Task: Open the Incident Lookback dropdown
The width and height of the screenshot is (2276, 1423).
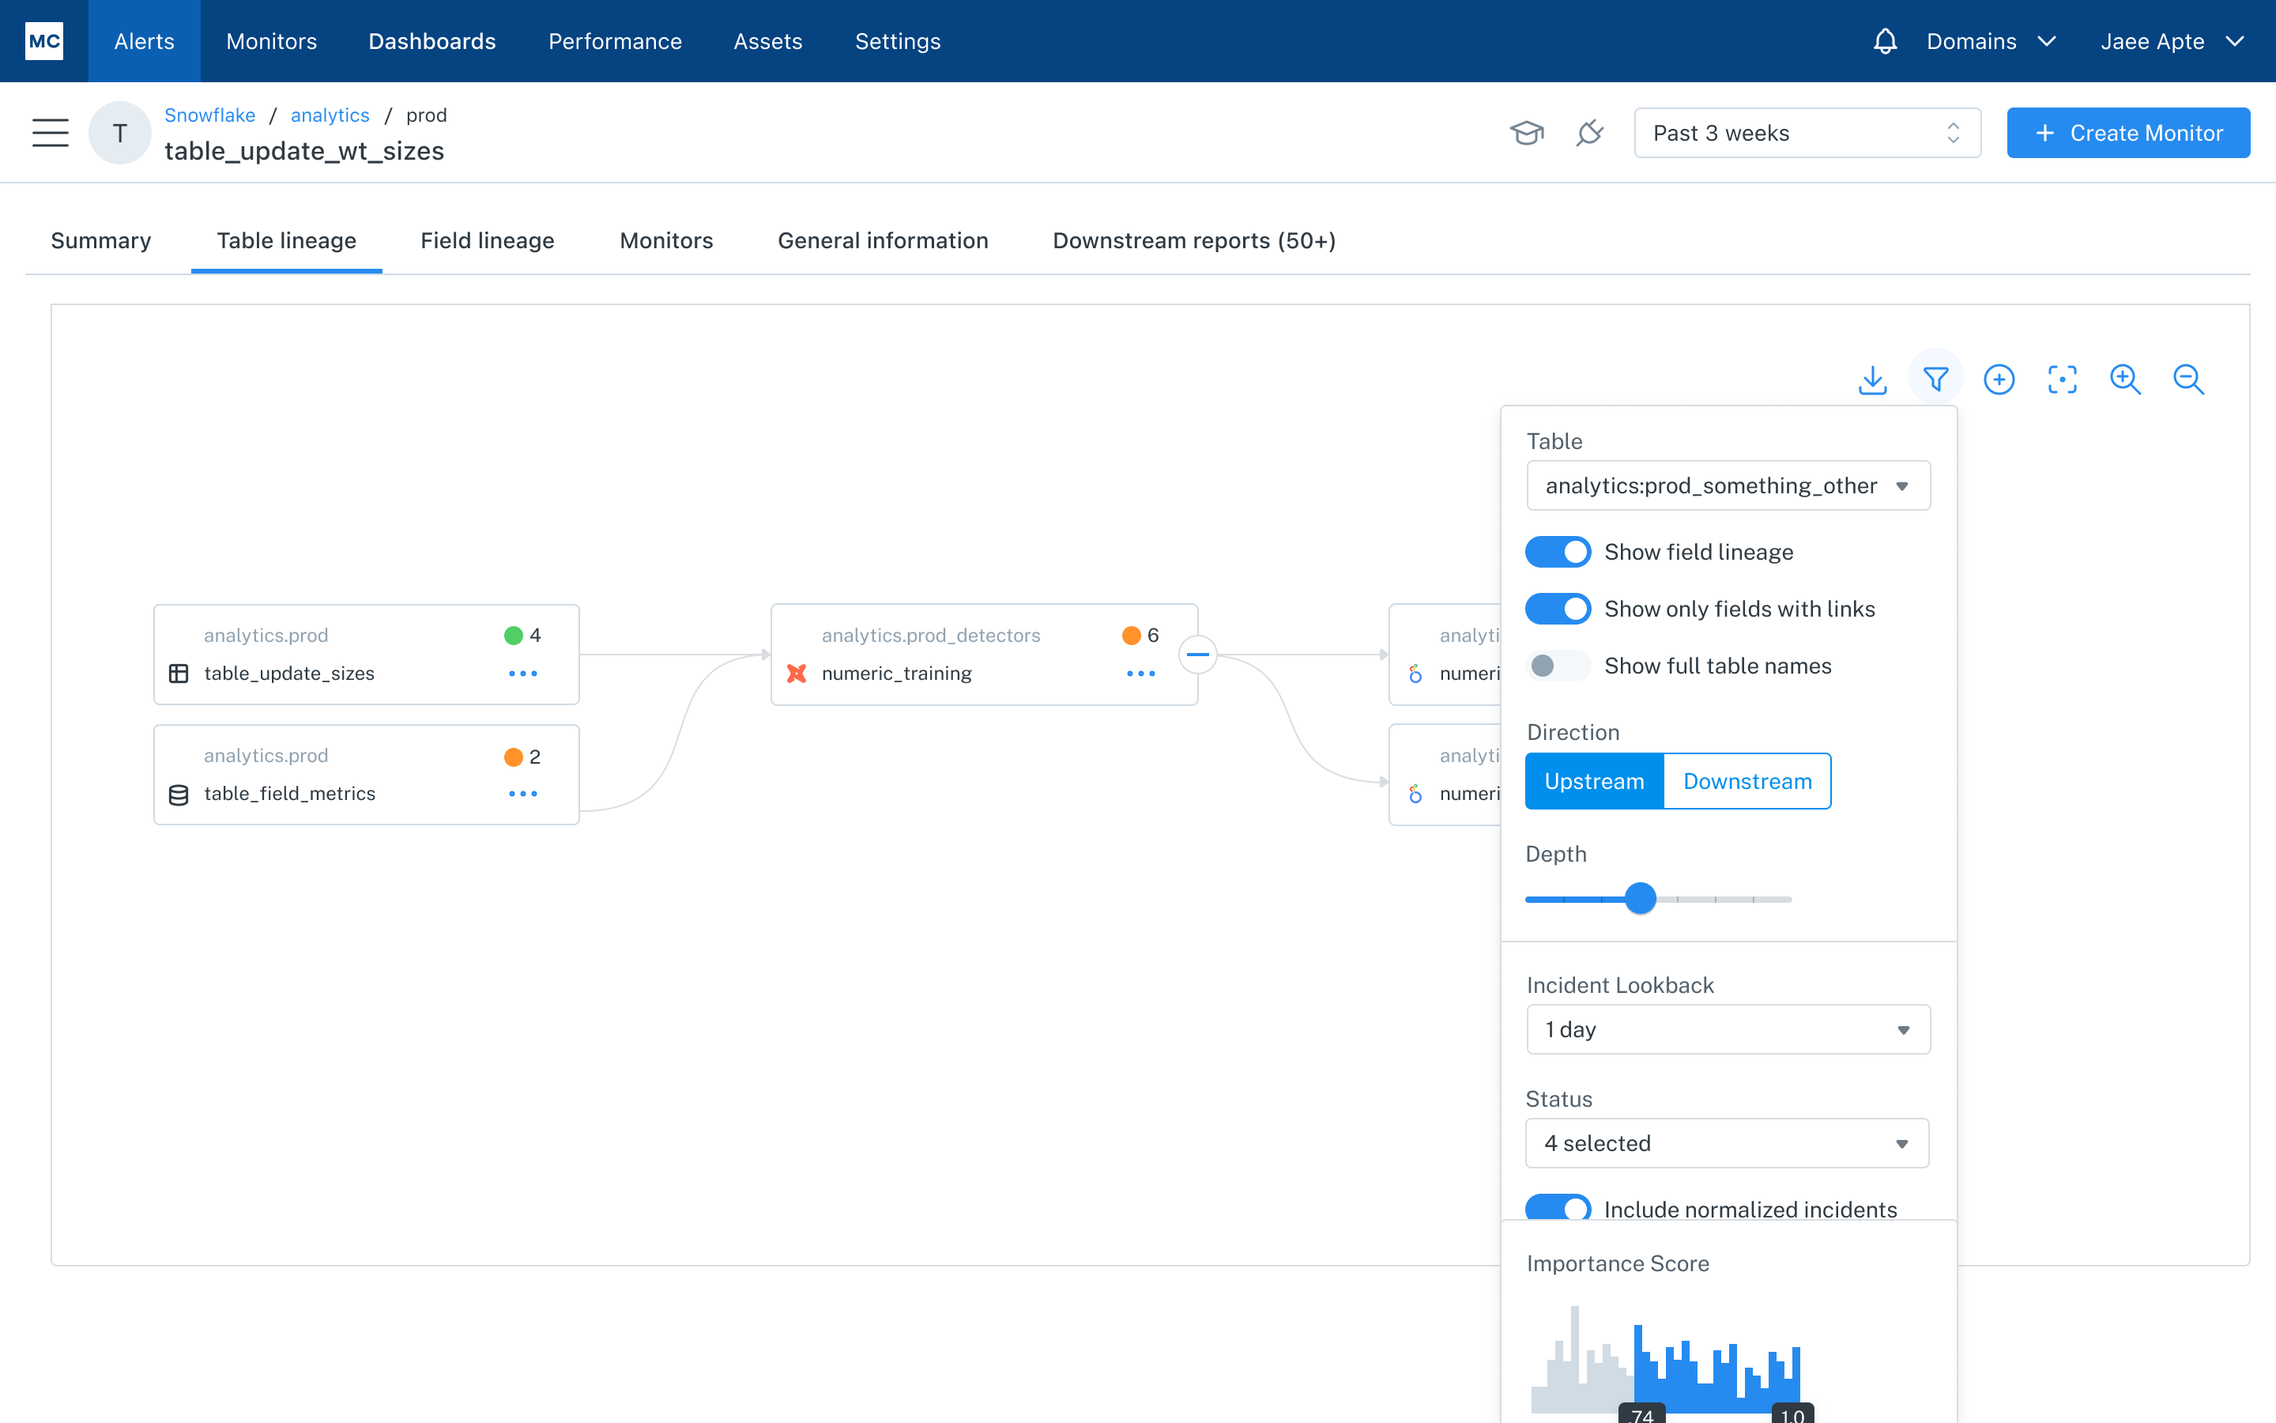Action: coord(1728,1029)
